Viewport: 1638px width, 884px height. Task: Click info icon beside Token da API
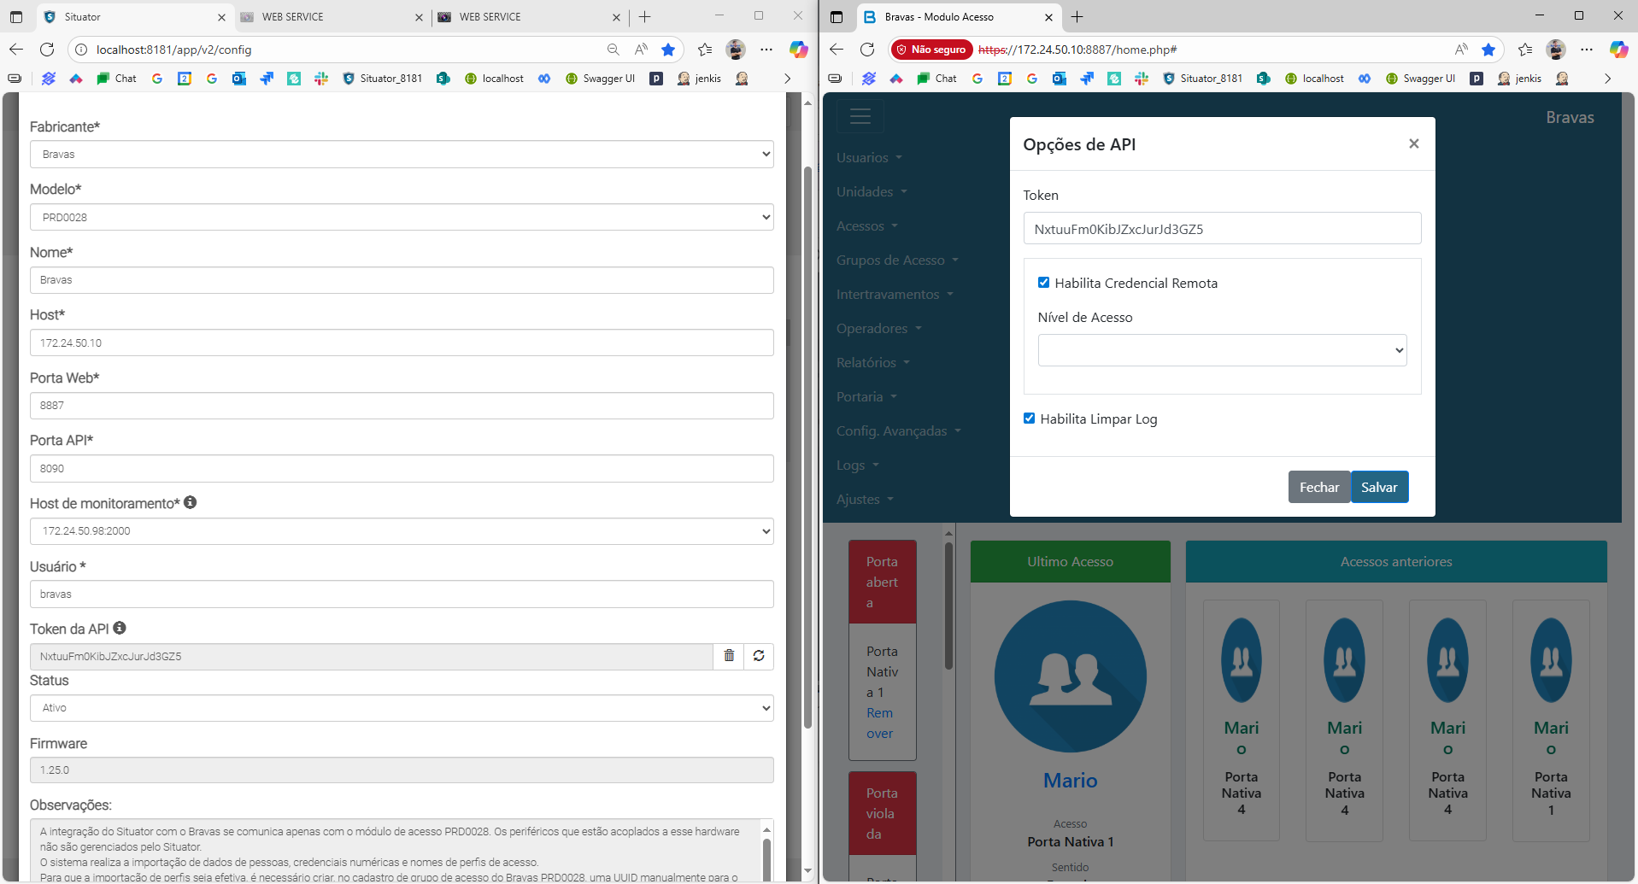(120, 628)
